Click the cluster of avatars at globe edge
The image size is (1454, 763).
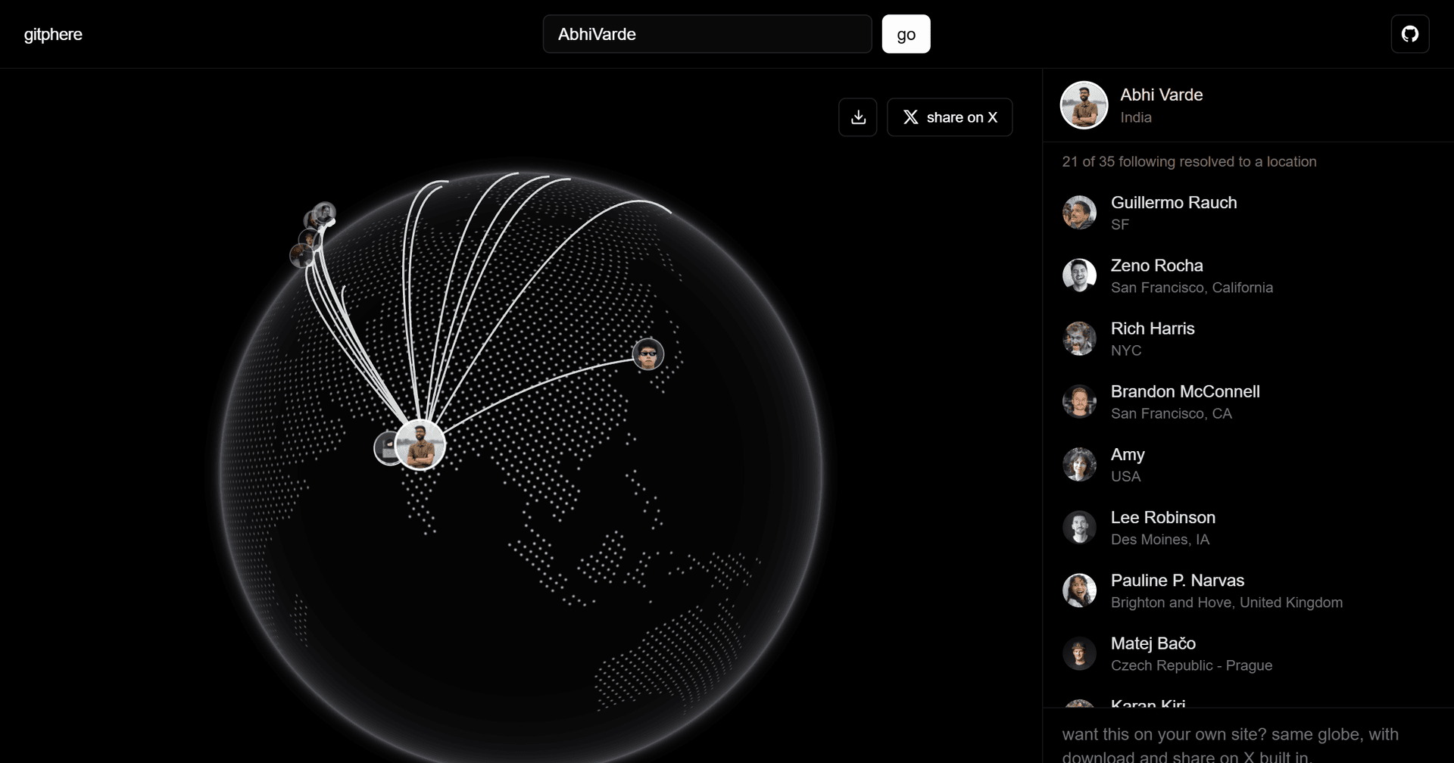pyautogui.click(x=313, y=234)
